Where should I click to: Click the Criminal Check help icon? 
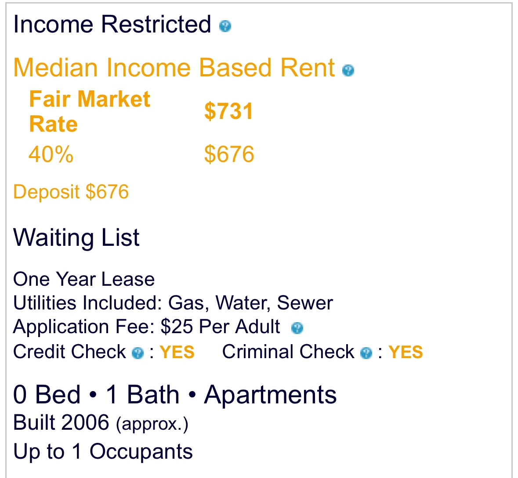[x=366, y=353]
